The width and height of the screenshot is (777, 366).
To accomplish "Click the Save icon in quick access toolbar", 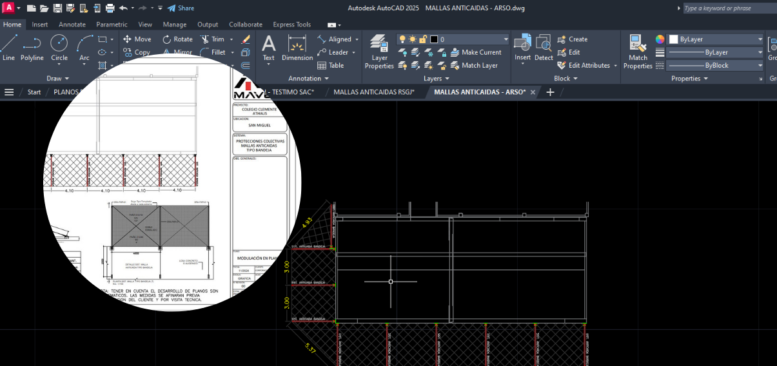I will [x=57, y=8].
